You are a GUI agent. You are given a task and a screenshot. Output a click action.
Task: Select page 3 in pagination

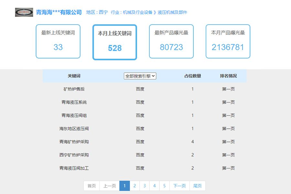pos(145,186)
